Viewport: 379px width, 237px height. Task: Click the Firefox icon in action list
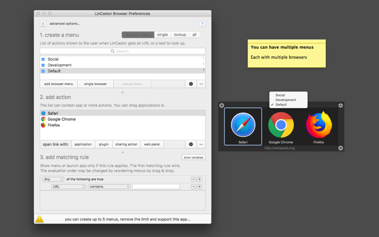tap(43, 125)
